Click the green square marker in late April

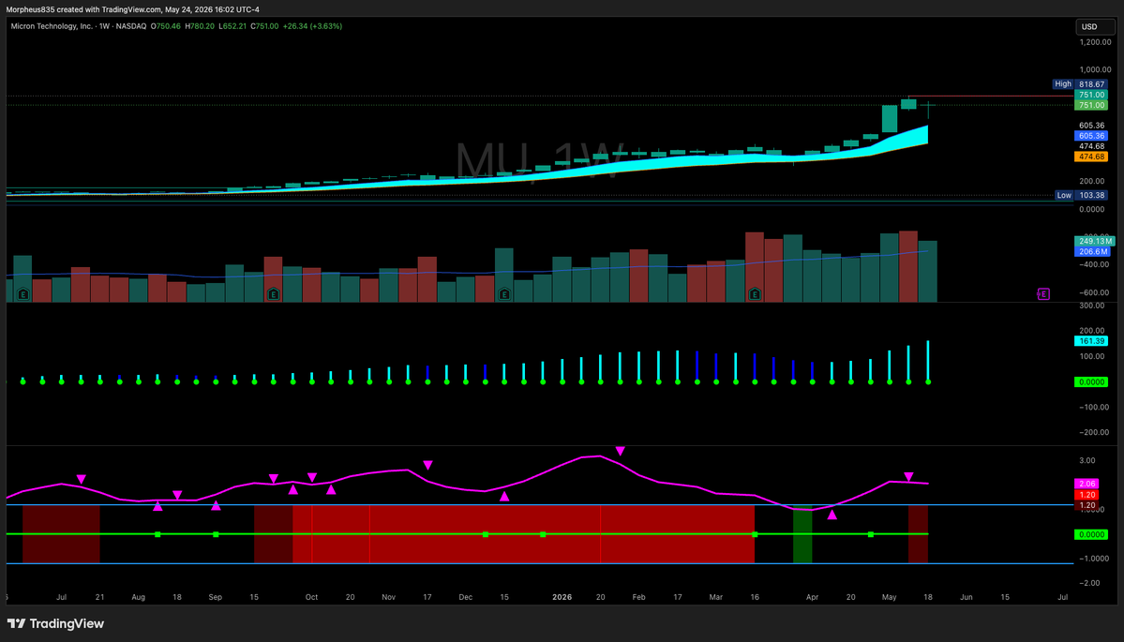click(870, 534)
